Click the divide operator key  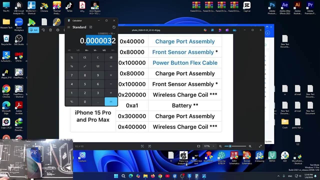tap(111, 66)
